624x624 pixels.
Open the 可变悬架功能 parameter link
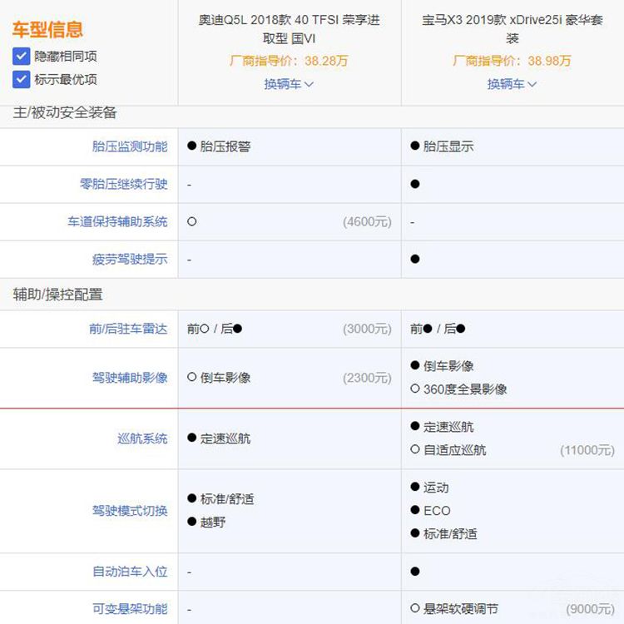(x=129, y=609)
